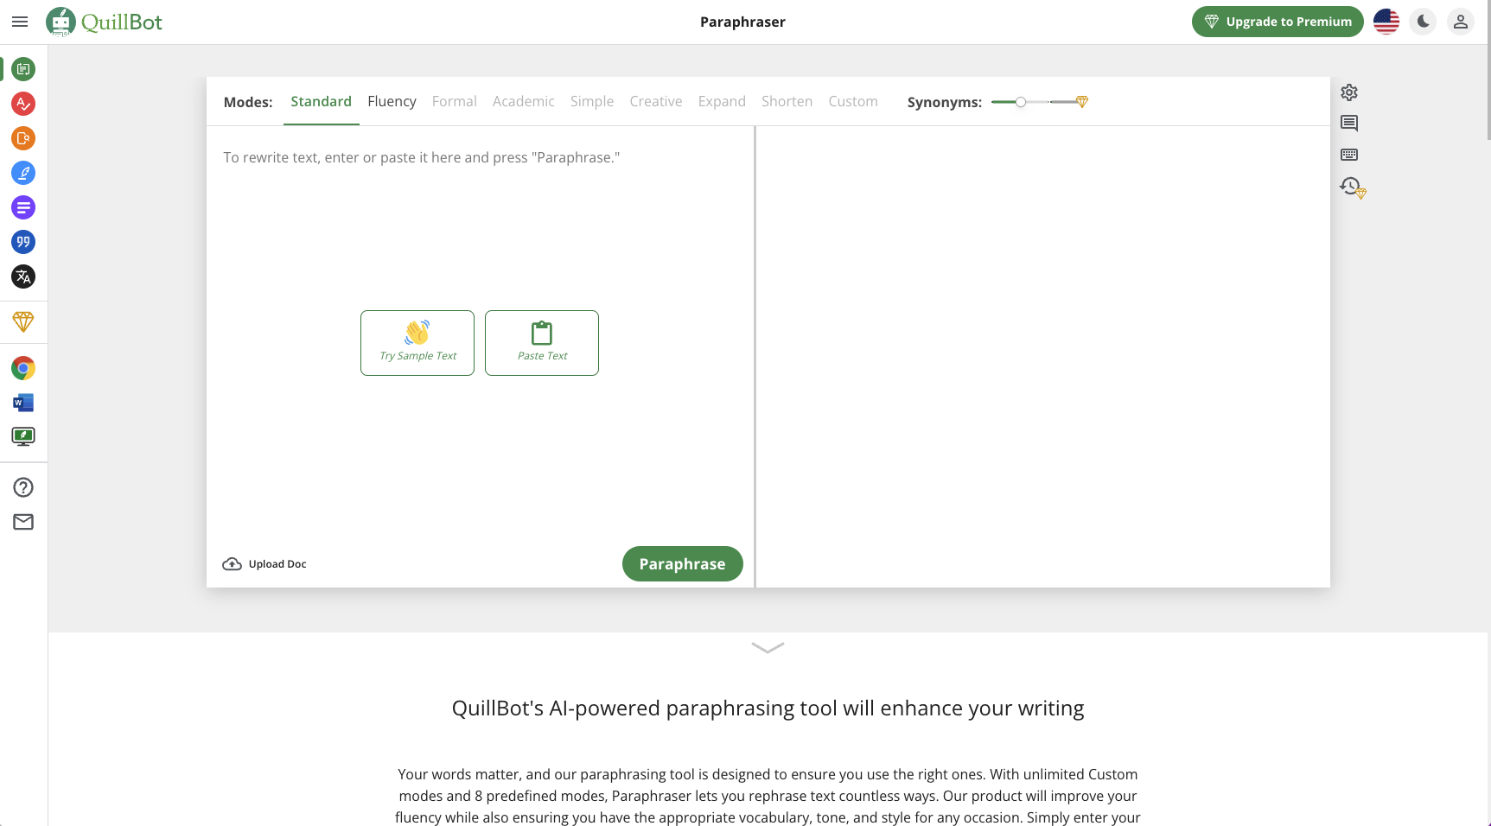Switch to Formal mode
The width and height of the screenshot is (1491, 826).
(x=455, y=102)
